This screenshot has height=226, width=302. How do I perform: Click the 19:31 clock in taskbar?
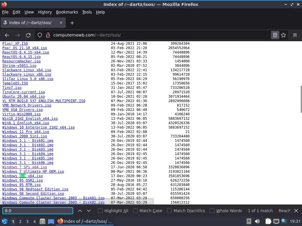click(x=295, y=221)
